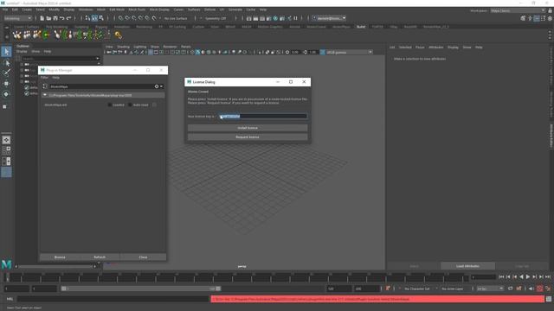Viewport: 554px width, 311px height.
Task: Click the playback range slider bar
Action: pyautogui.click(x=140, y=289)
